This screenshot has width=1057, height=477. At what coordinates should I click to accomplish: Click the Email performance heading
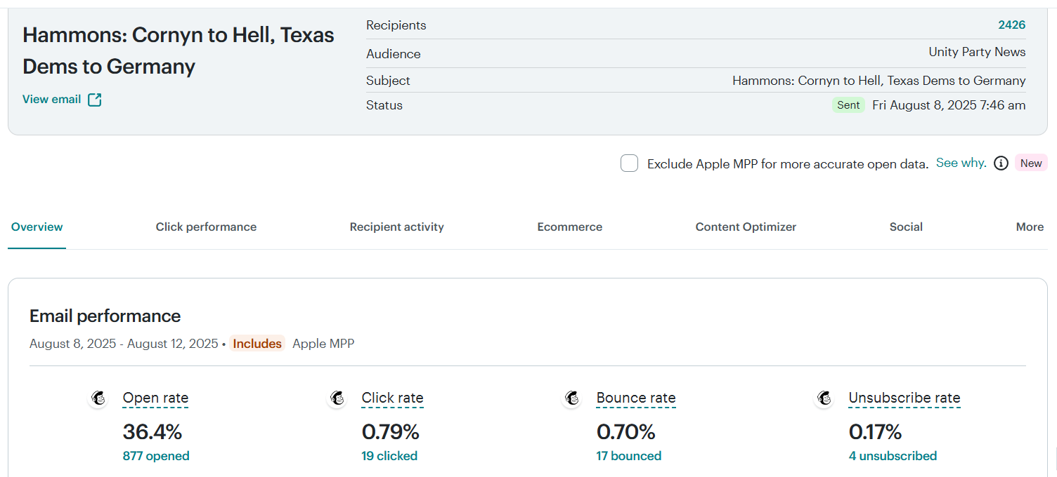[x=105, y=316]
